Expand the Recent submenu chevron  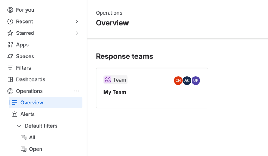77,21
